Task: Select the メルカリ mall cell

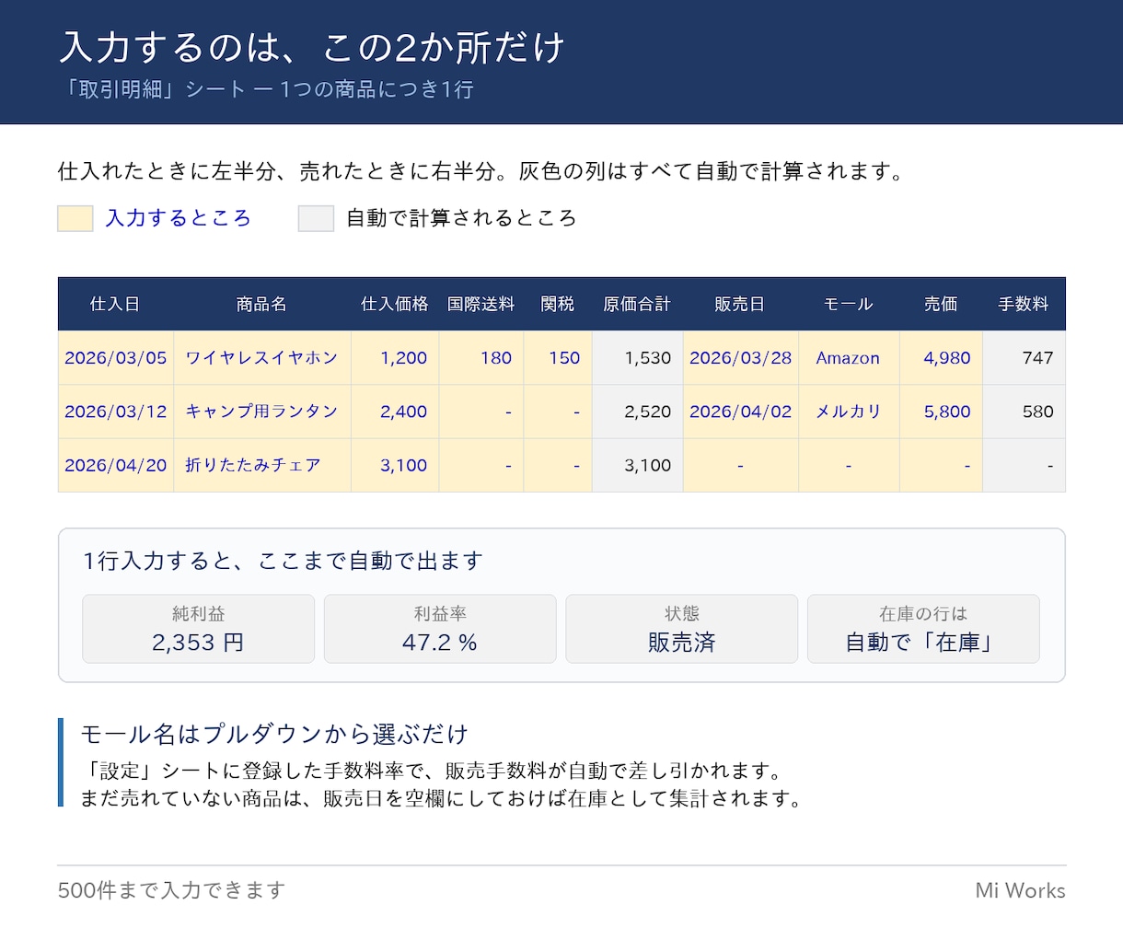Action: point(849,412)
